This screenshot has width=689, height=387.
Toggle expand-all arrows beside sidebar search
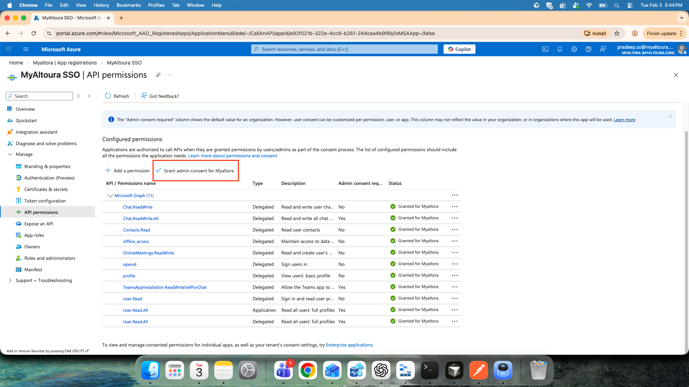[79, 96]
